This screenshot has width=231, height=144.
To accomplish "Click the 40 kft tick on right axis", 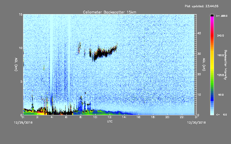I will point(199,33).
